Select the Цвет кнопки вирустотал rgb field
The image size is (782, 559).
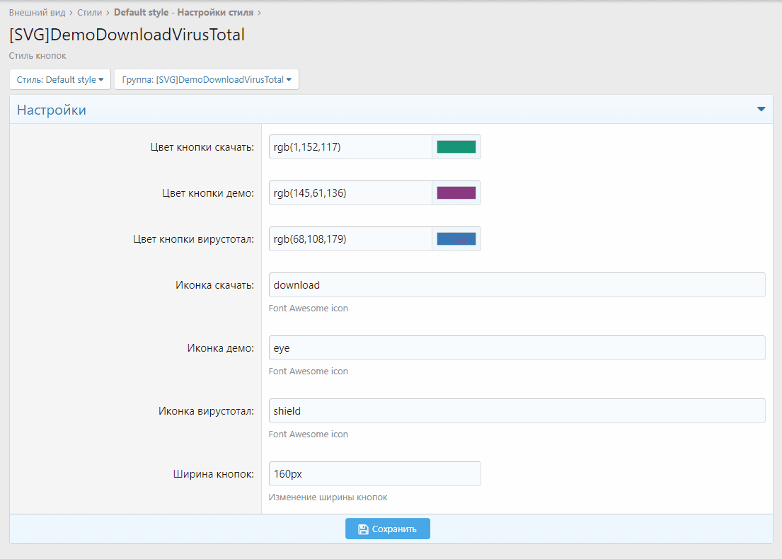click(350, 239)
